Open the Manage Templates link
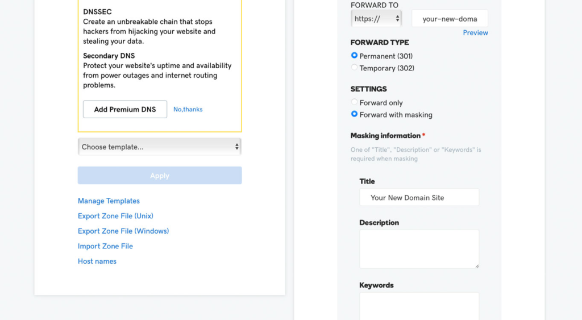Viewport: 582px width, 320px height. [109, 201]
